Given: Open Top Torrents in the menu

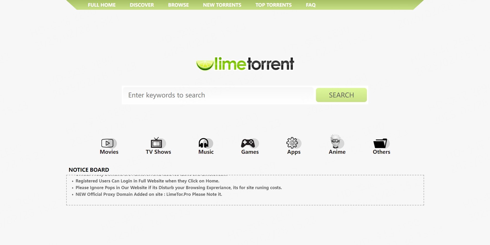Looking at the screenshot, I should click(273, 5).
